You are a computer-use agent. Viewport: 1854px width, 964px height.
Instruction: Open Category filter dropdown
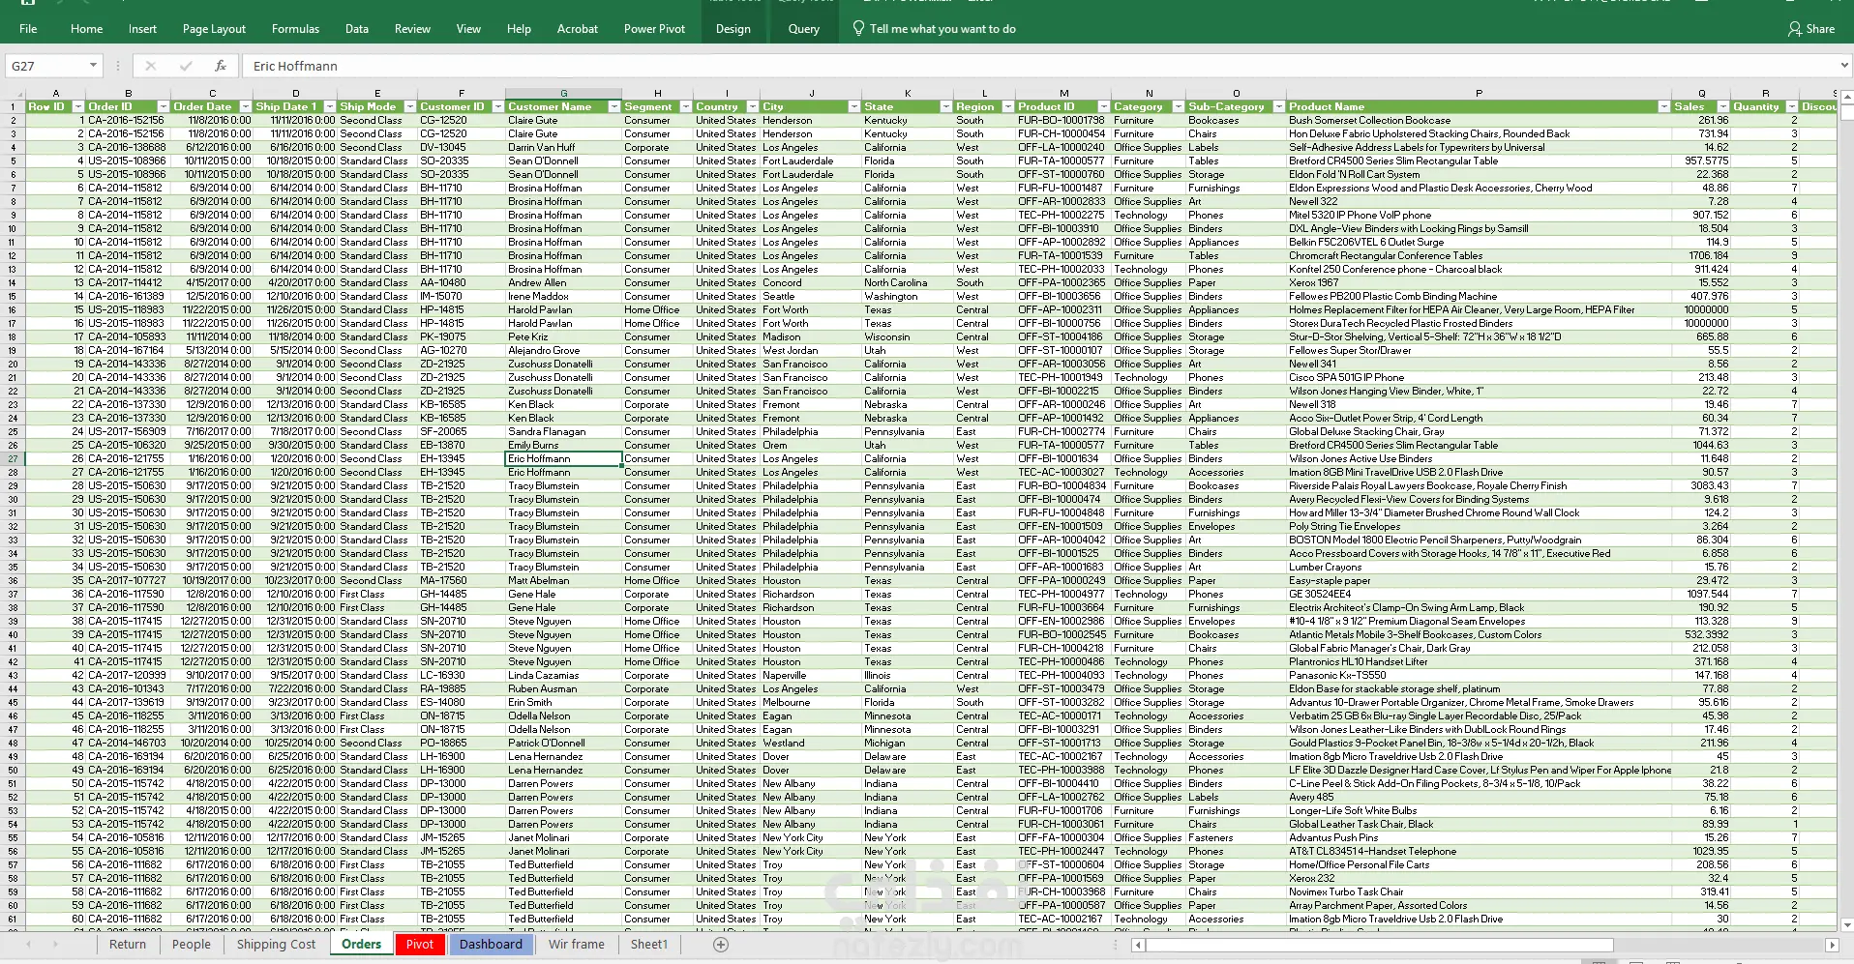pos(1179,106)
